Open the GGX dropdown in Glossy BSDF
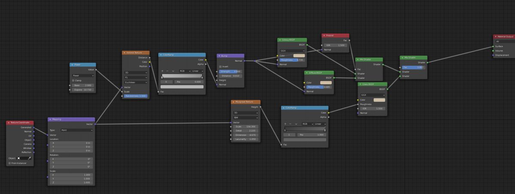 point(292,50)
